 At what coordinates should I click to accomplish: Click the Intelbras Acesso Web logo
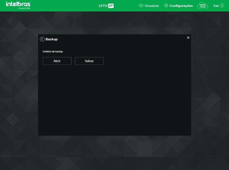(18, 5)
